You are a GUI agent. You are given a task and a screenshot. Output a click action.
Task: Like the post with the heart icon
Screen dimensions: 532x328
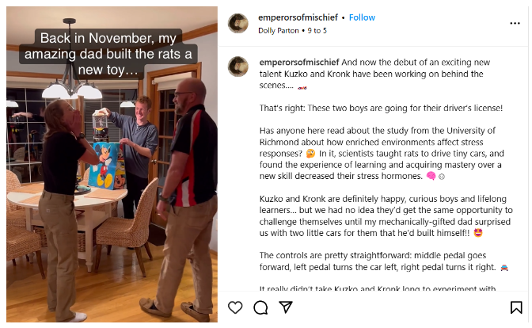[x=235, y=307]
